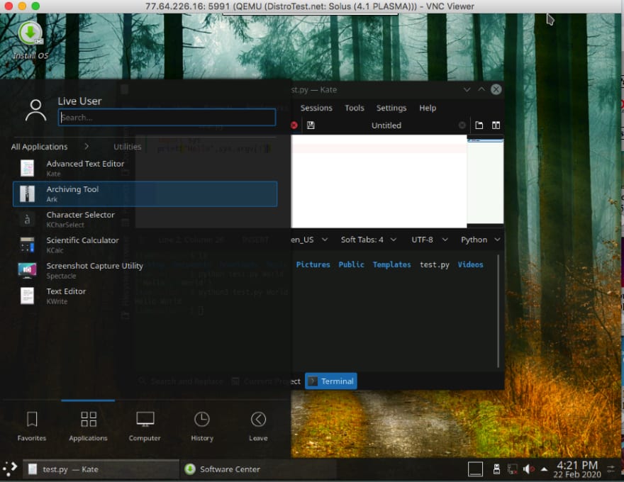Click the Kate window keep-above chevron
624x482 pixels.
point(481,89)
